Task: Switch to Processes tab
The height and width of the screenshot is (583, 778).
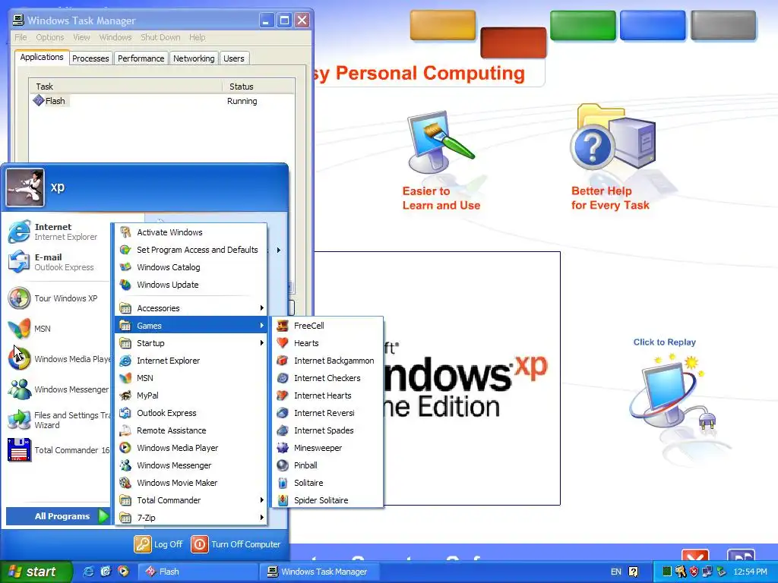Action: (90, 58)
